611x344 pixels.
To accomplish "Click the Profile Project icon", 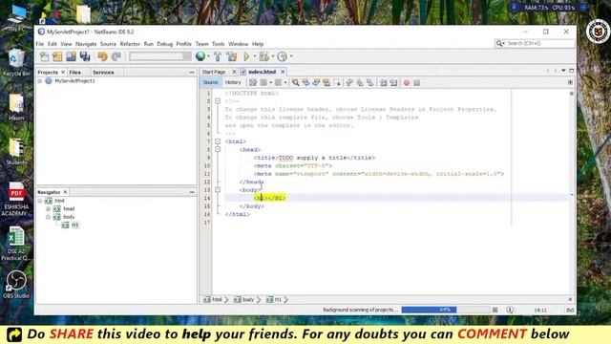I will tap(283, 57).
